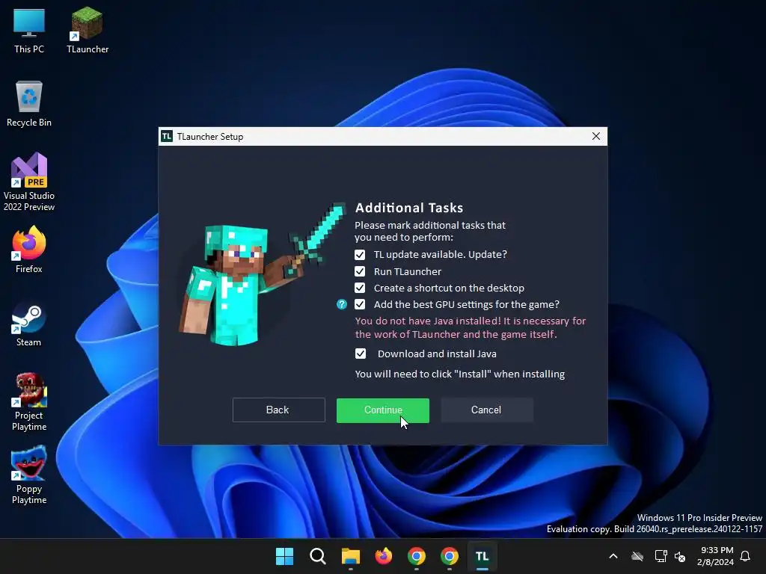The width and height of the screenshot is (766, 574).
Task: Select the Firefox desktop shortcut
Action: (29, 250)
